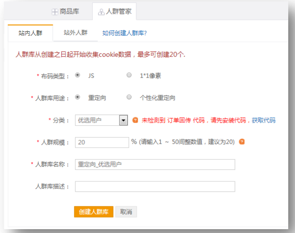The width and height of the screenshot is (295, 233).
Task: Choose the 重定向 radio option
Action: pyautogui.click(x=78, y=97)
